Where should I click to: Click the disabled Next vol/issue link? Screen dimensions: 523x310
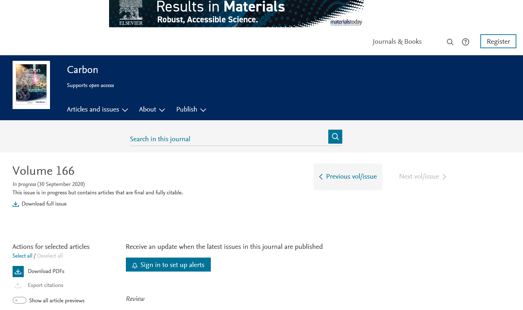tap(423, 177)
